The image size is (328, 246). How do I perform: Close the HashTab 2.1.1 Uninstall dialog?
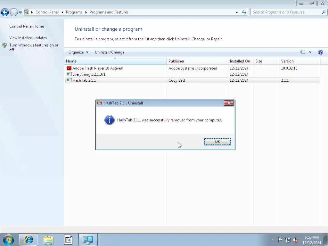[229, 103]
